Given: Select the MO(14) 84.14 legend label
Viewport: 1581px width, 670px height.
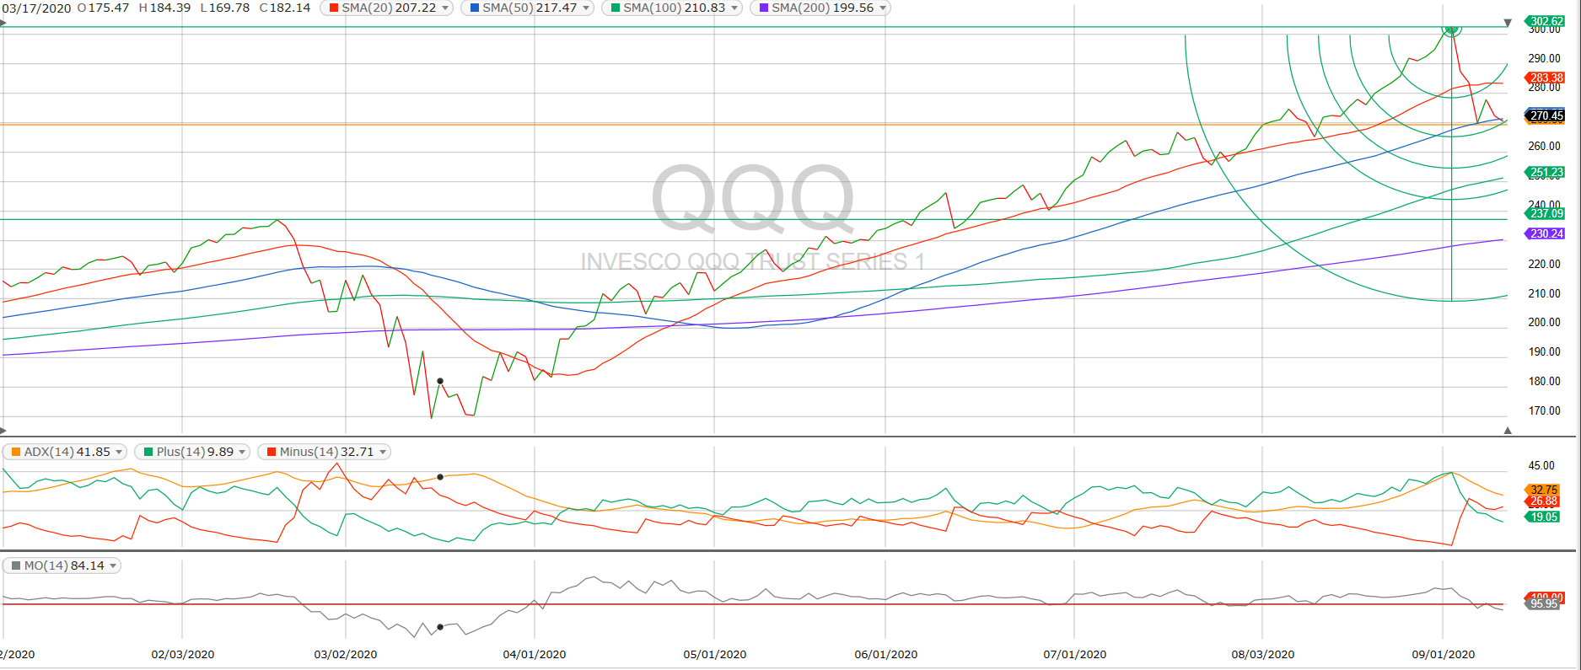Looking at the screenshot, I should point(64,565).
